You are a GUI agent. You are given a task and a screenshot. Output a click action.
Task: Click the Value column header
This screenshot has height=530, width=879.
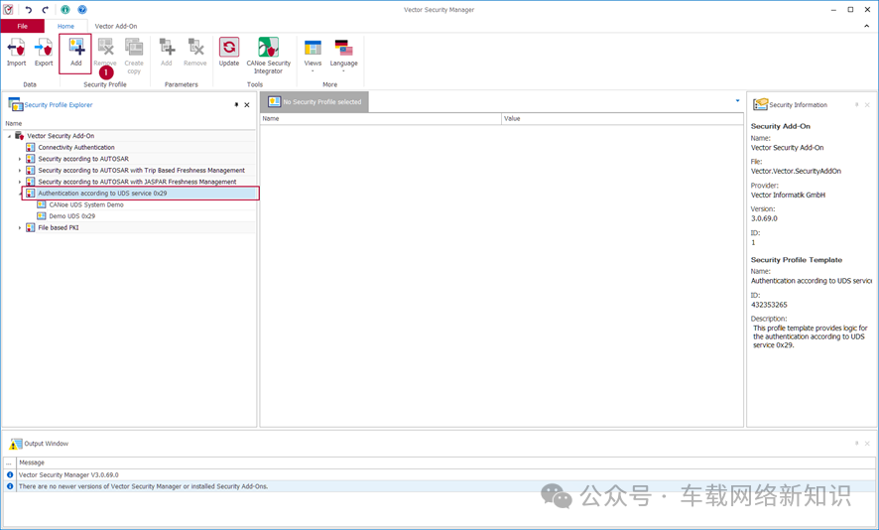[622, 118]
